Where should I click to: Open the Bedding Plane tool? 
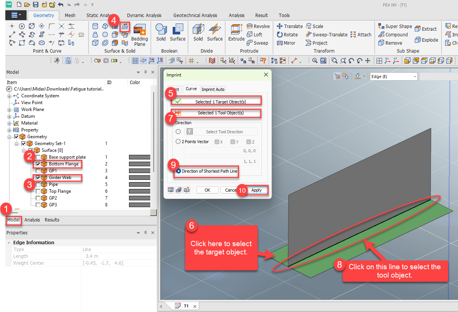tap(139, 34)
